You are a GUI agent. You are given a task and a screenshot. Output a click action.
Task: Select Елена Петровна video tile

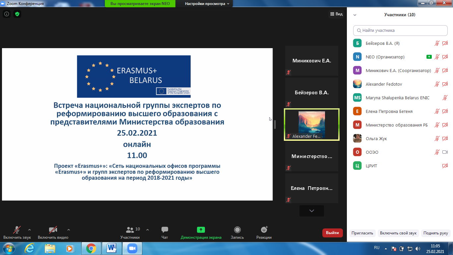(312, 188)
